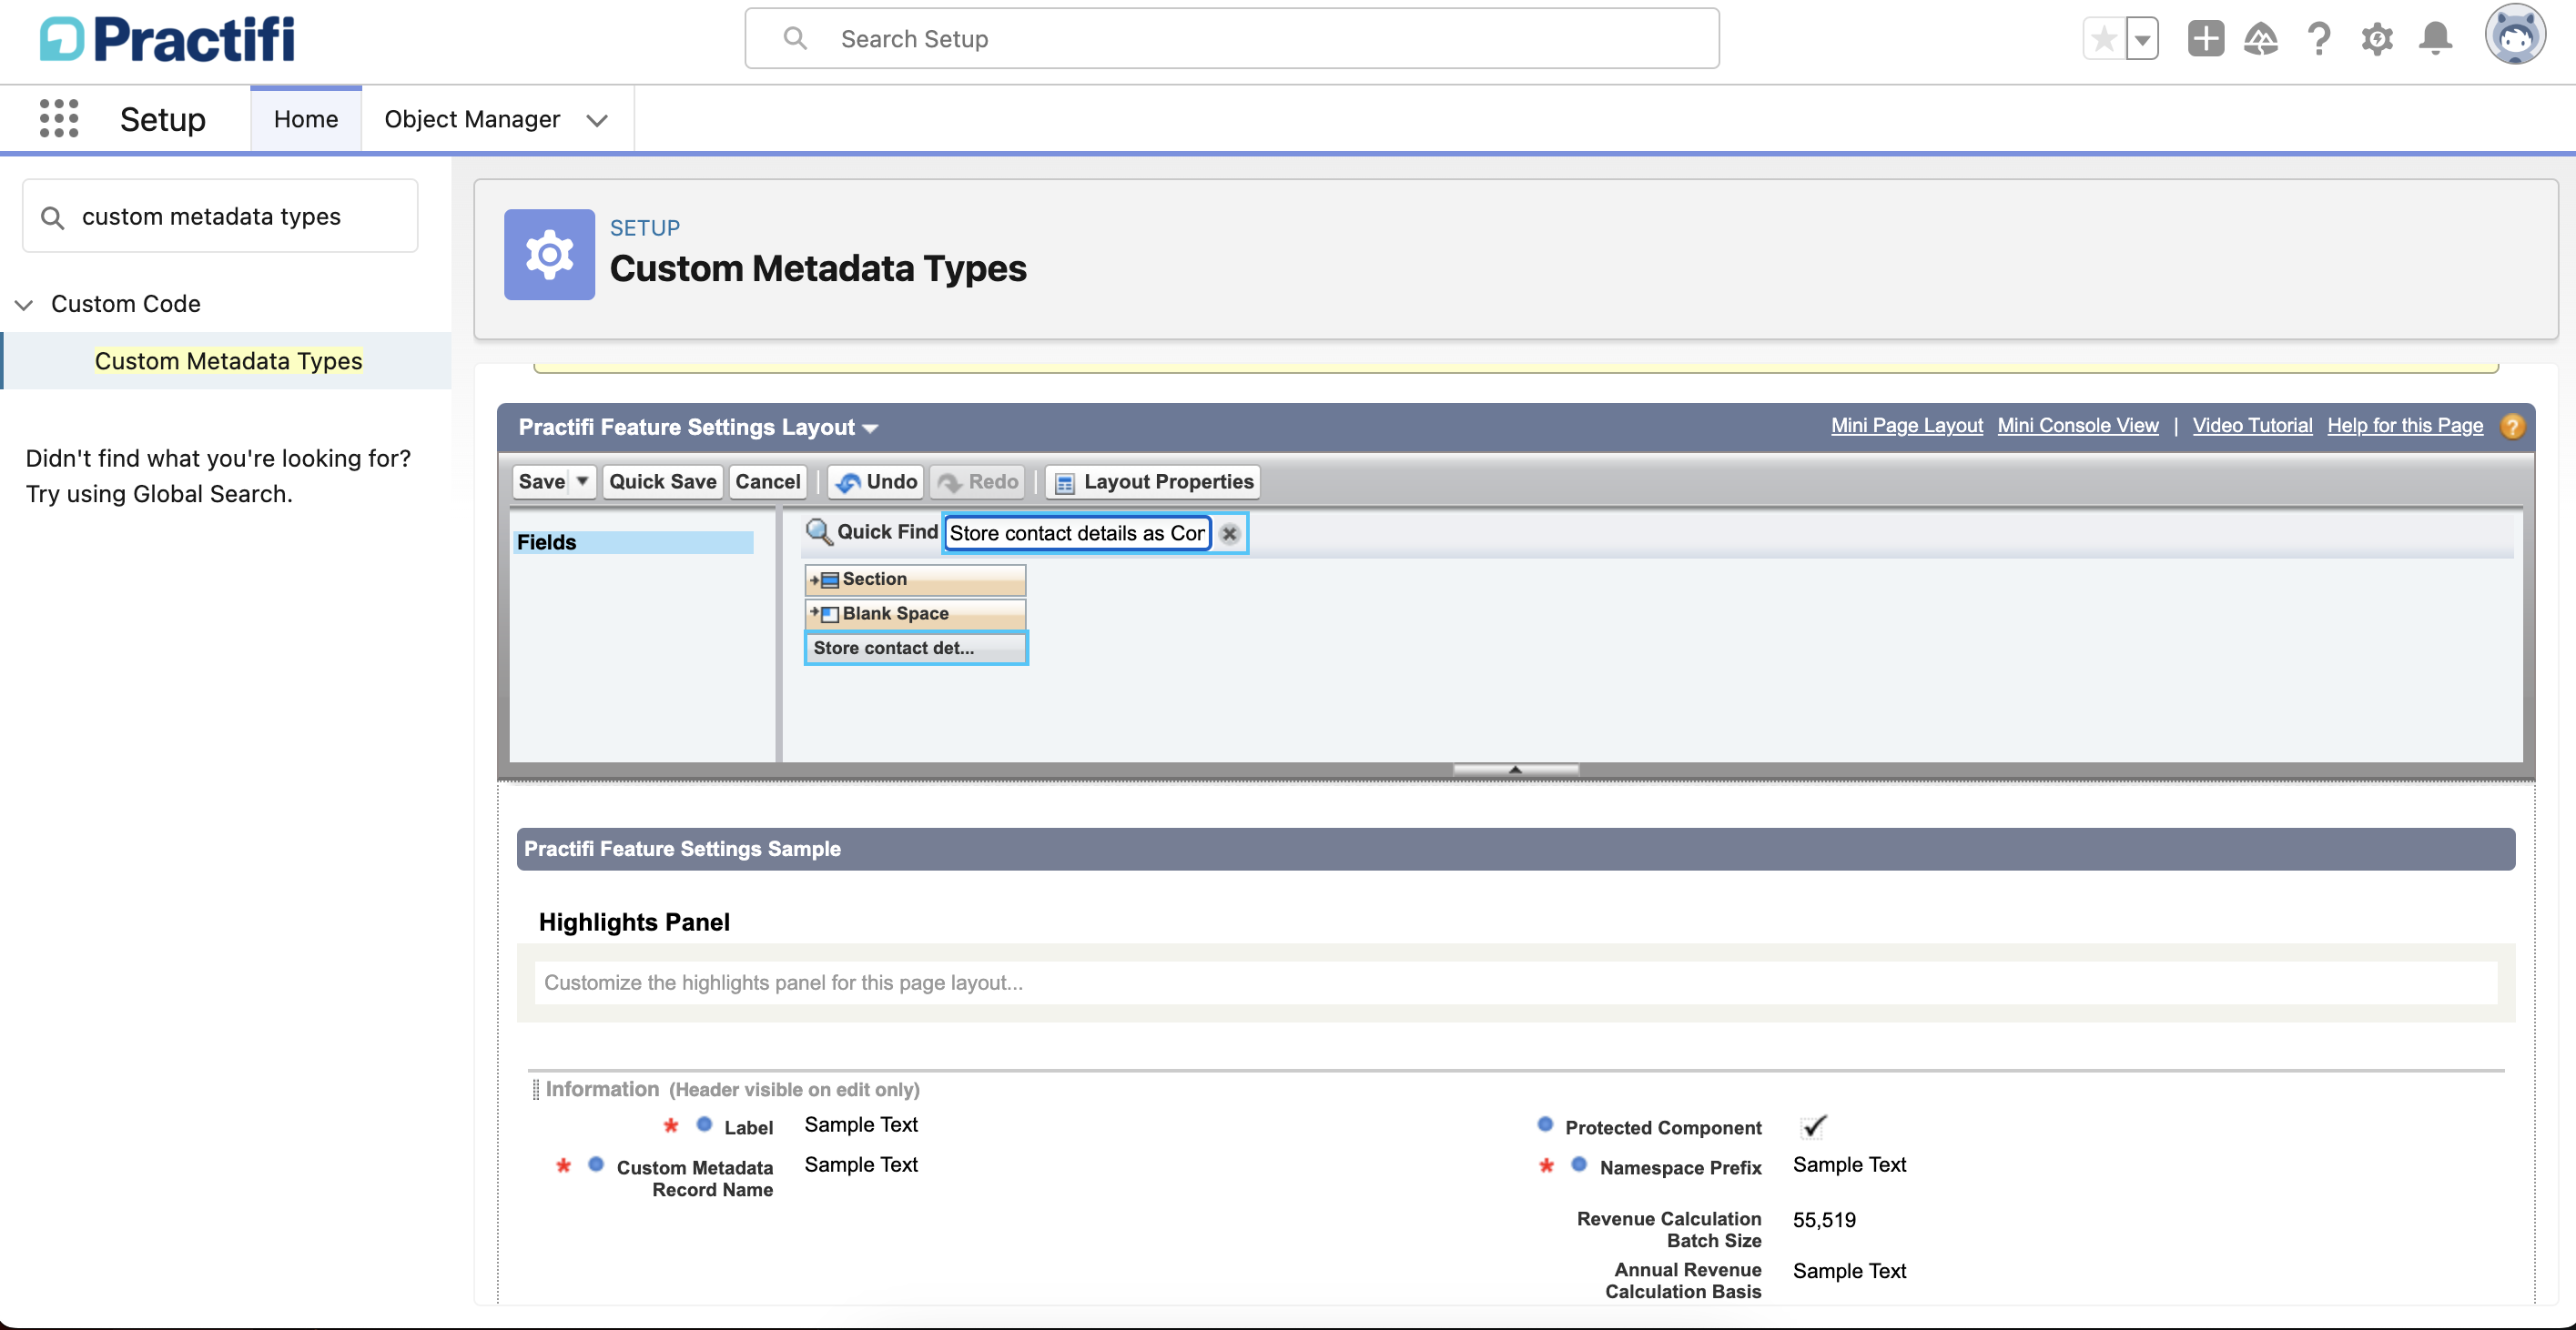The width and height of the screenshot is (2576, 1330).
Task: Select the Fields palette category
Action: [633, 542]
